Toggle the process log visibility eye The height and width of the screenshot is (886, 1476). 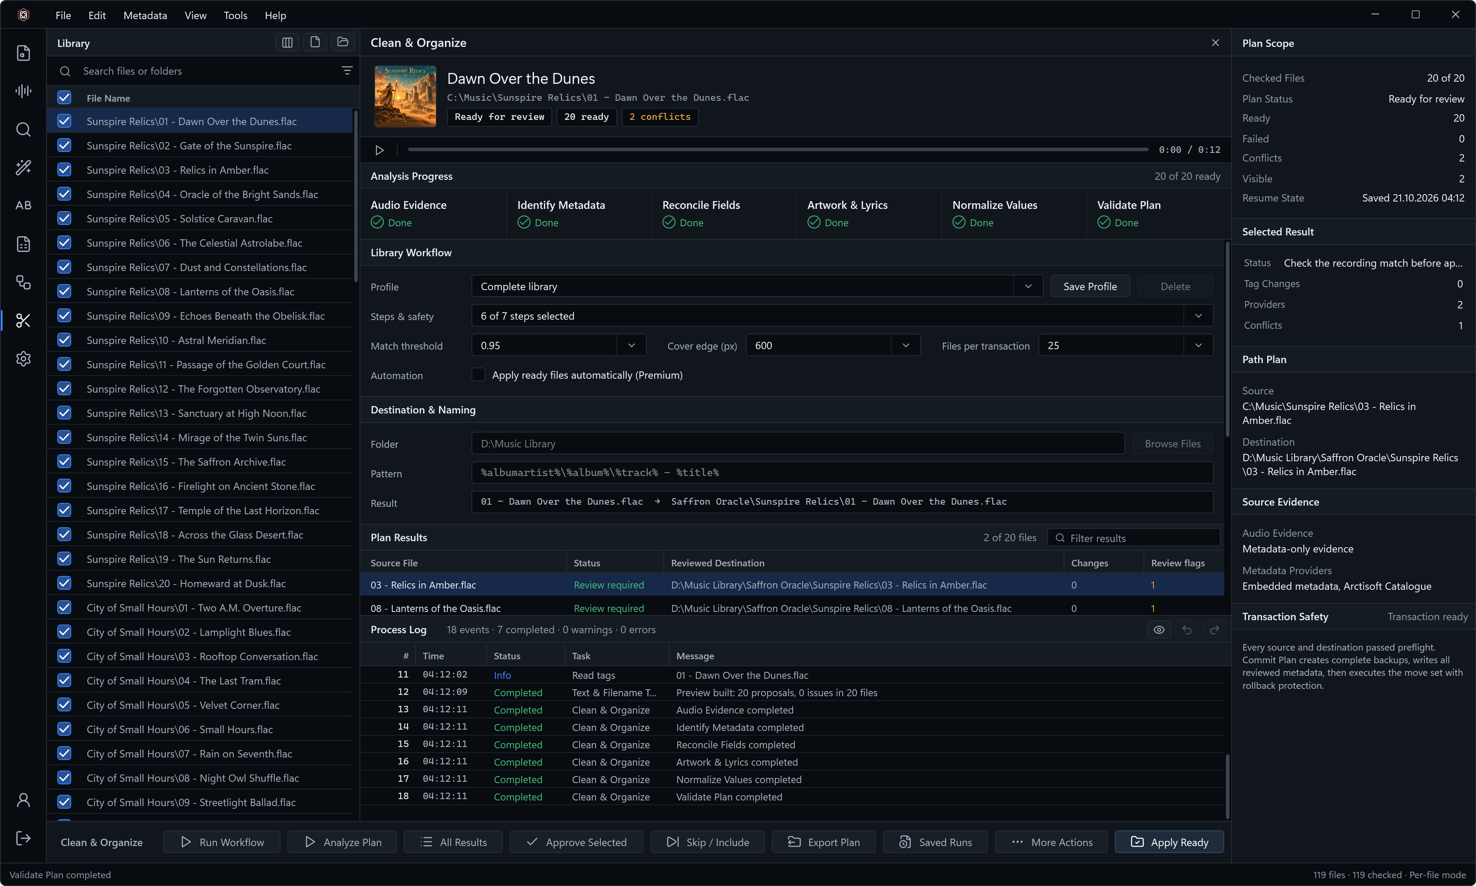[1159, 630]
